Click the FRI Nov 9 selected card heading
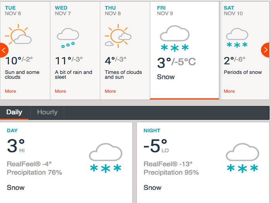 coord(165,10)
